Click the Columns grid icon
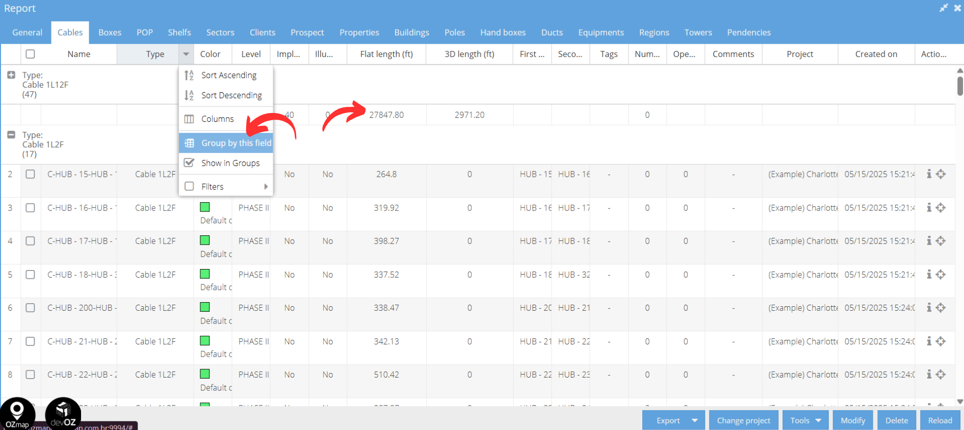The width and height of the screenshot is (964, 430). point(189,119)
